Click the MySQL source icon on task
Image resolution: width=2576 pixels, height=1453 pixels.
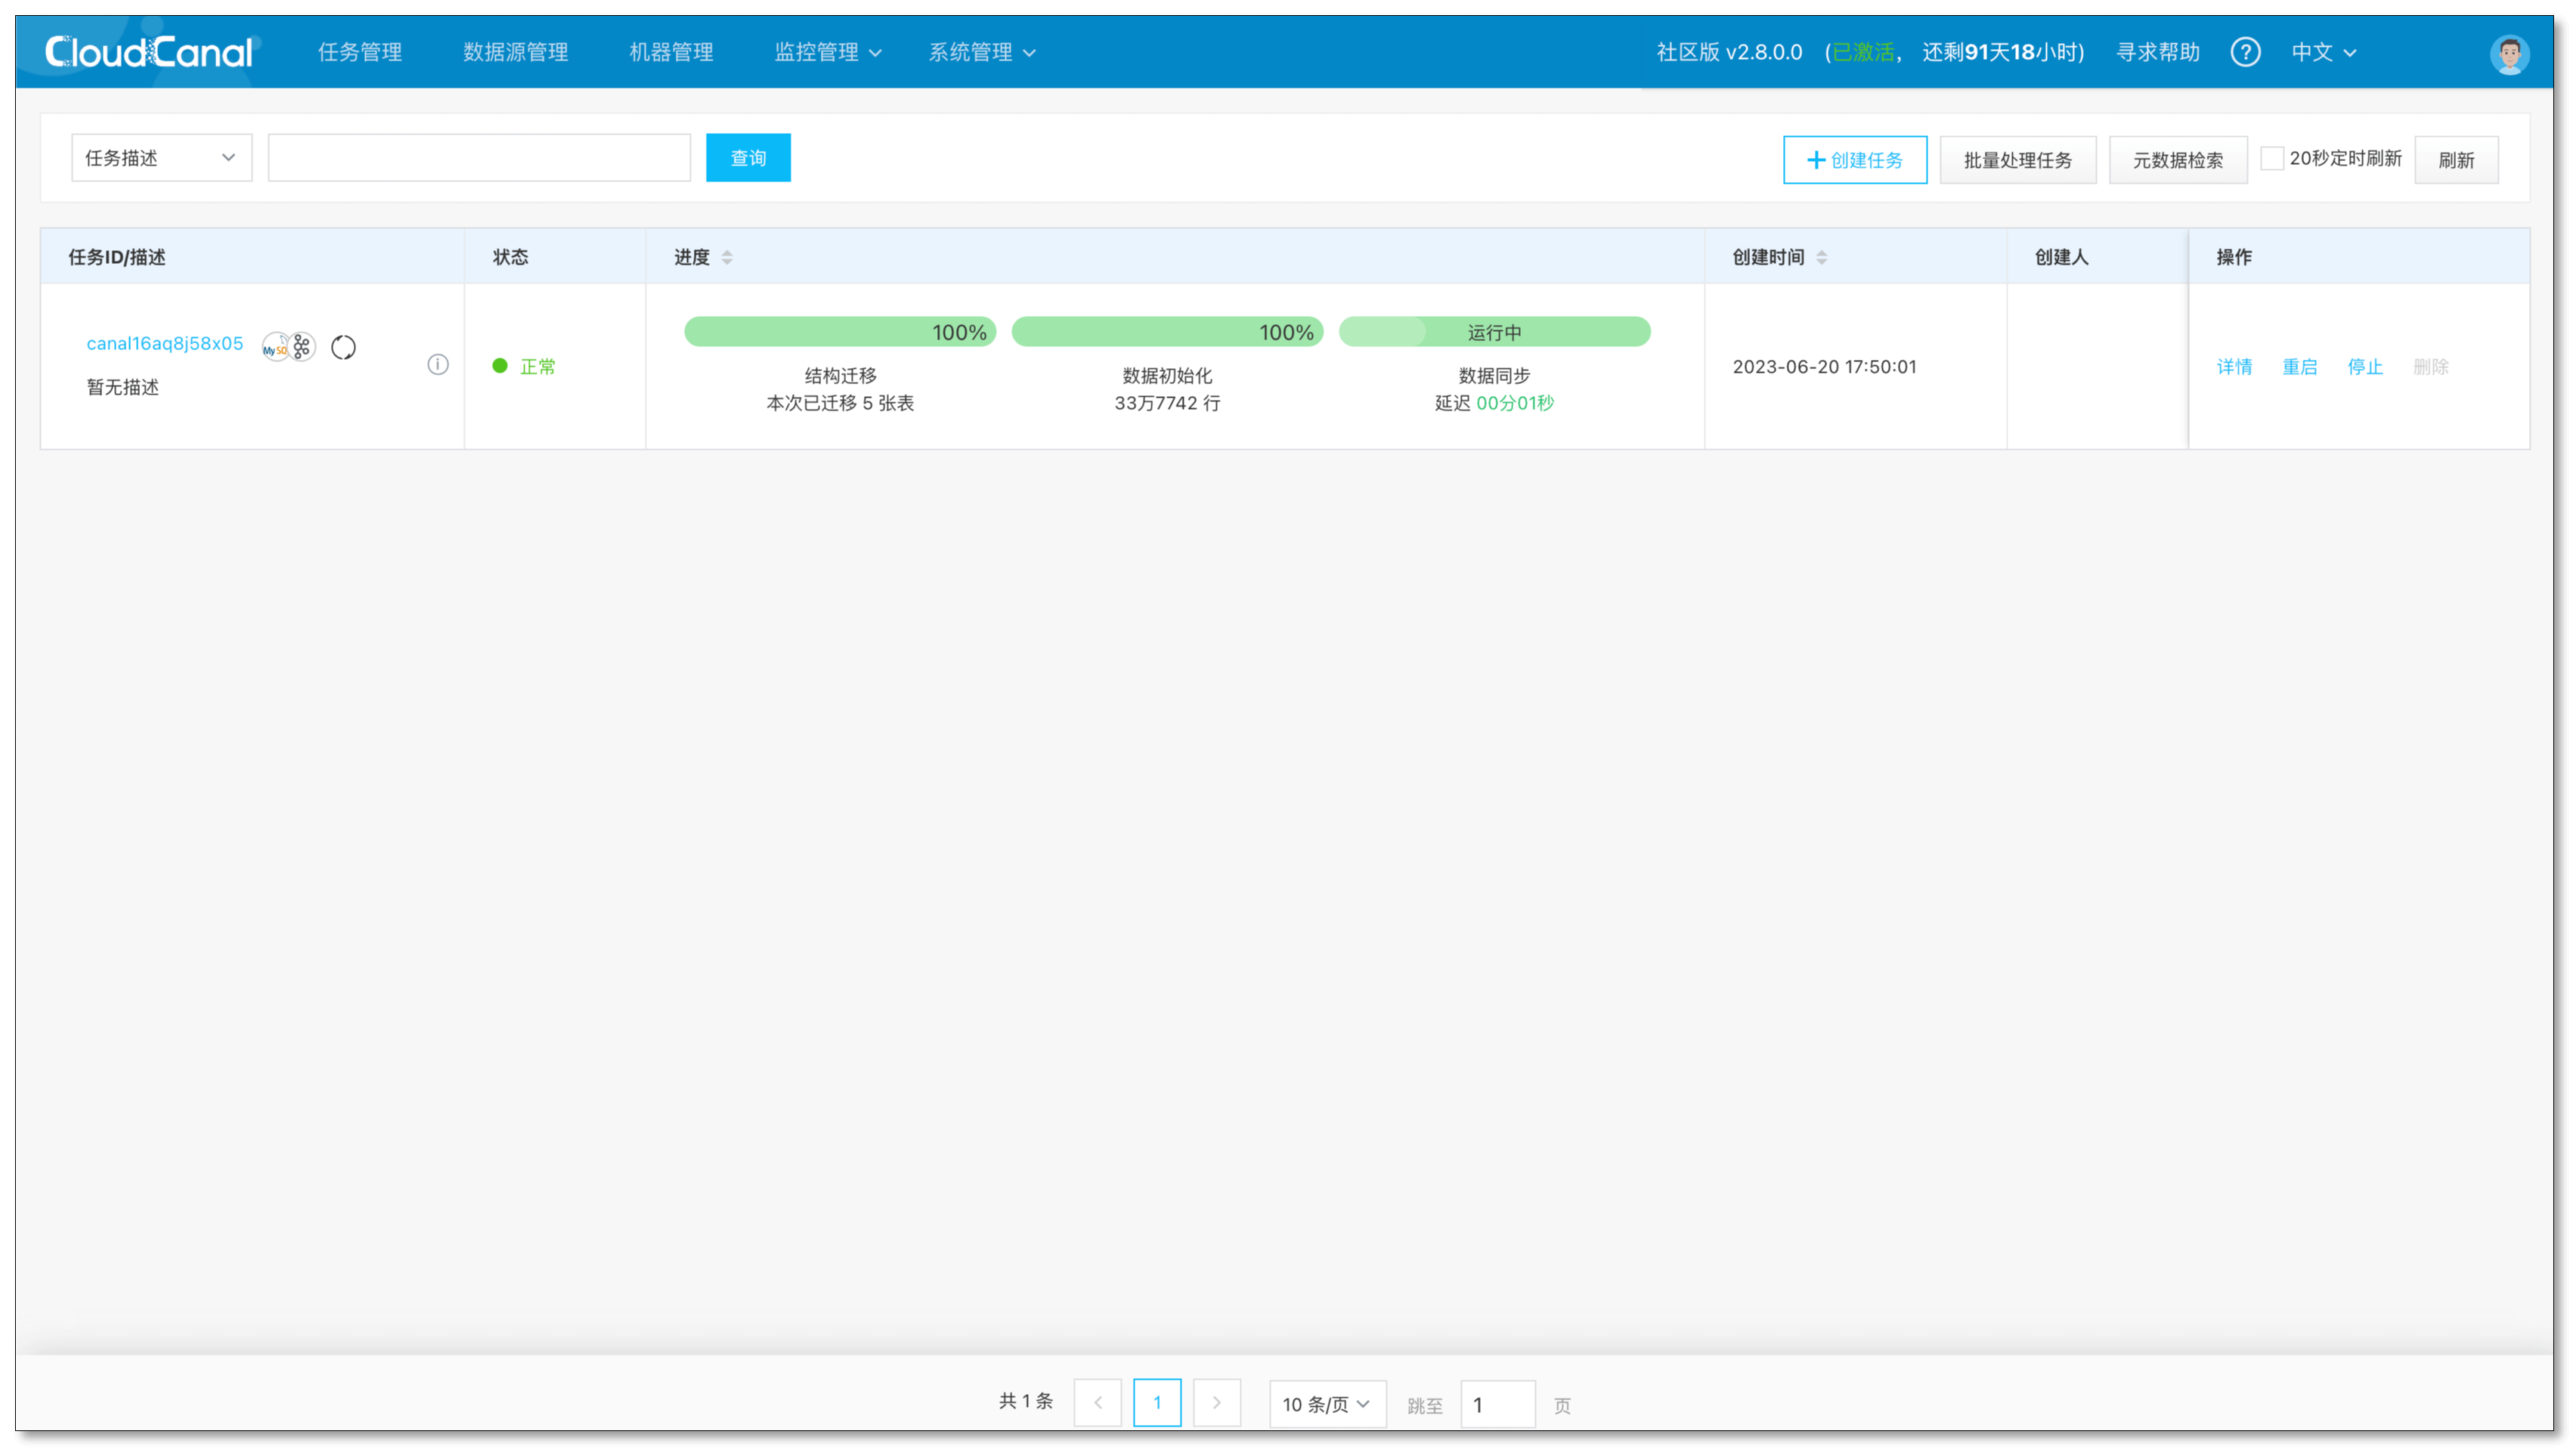click(275, 347)
